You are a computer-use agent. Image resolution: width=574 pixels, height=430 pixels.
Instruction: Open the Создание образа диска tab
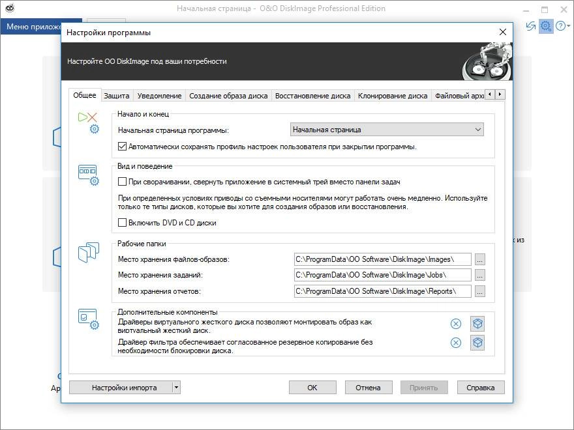(x=228, y=96)
